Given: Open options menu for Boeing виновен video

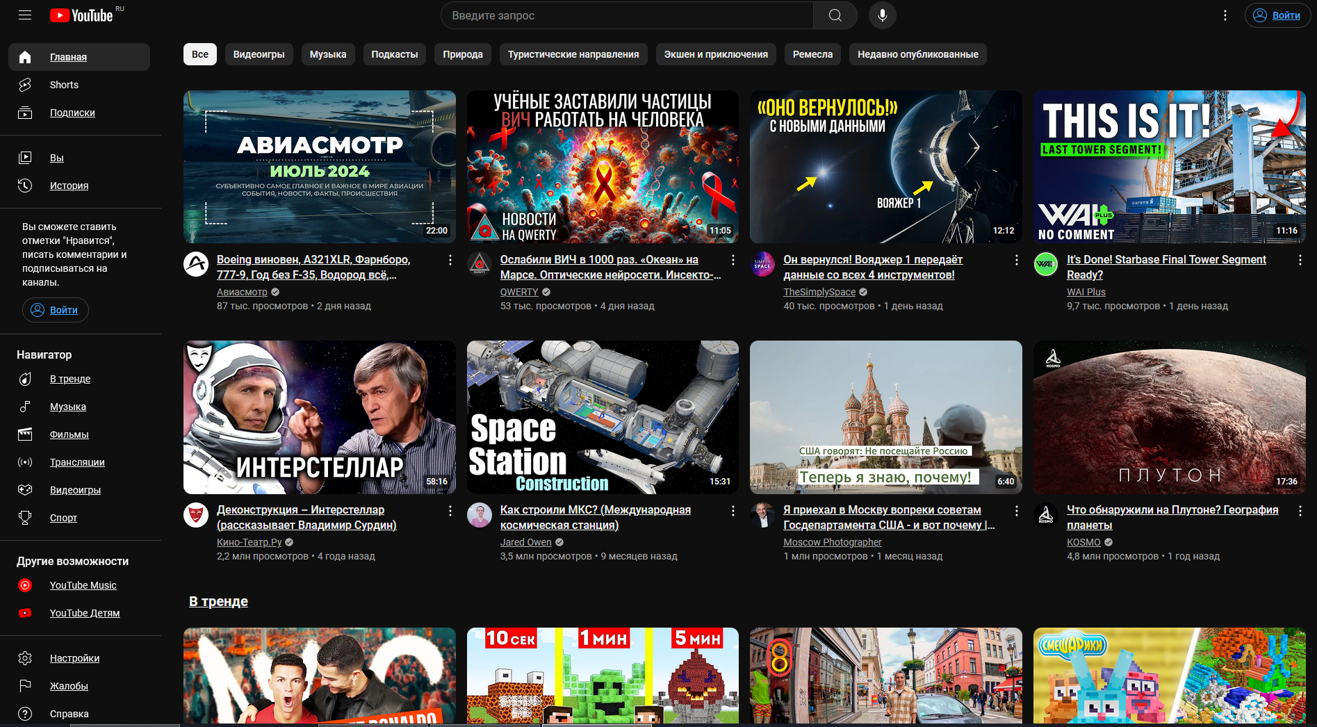Looking at the screenshot, I should pos(450,260).
